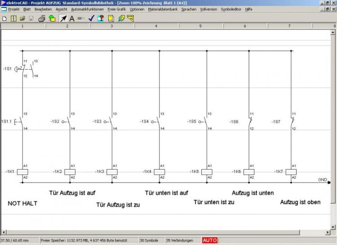Screen dimensions: 337x245
Task: Click the printer icon in toolbar
Action: click(x=41, y=18)
